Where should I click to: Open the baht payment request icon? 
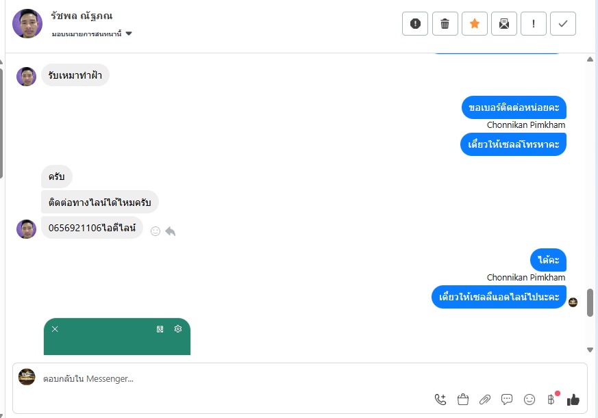[x=551, y=399]
